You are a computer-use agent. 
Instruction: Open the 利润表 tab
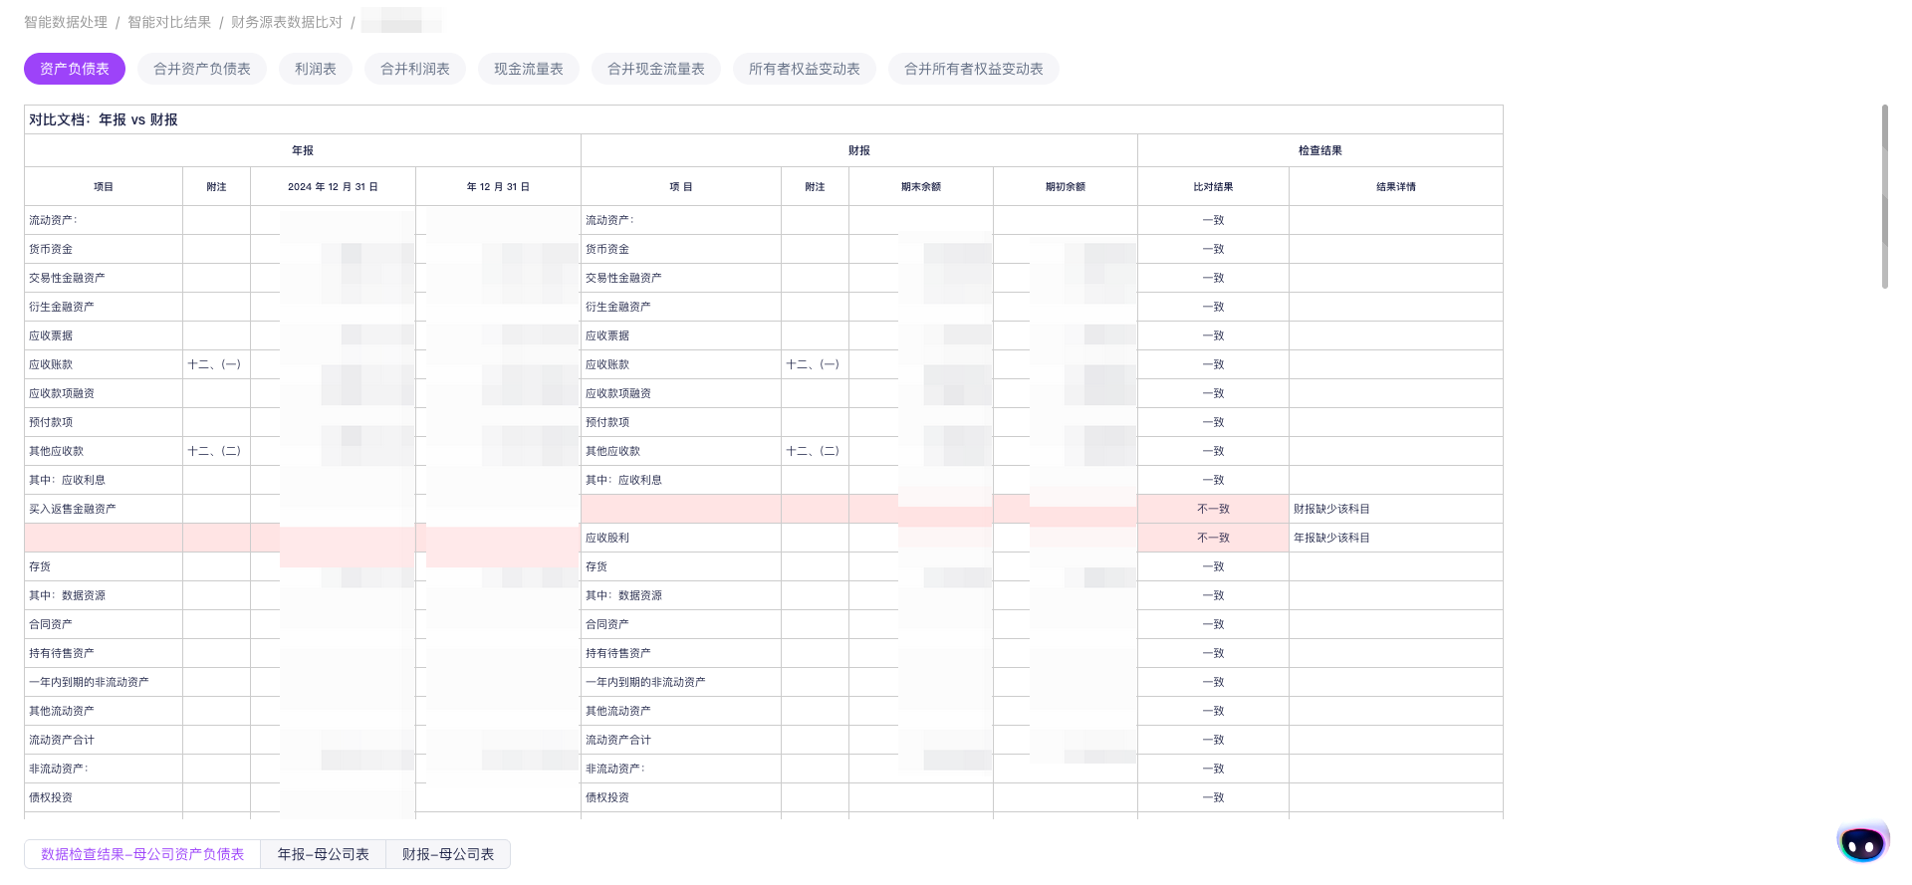pos(316,69)
